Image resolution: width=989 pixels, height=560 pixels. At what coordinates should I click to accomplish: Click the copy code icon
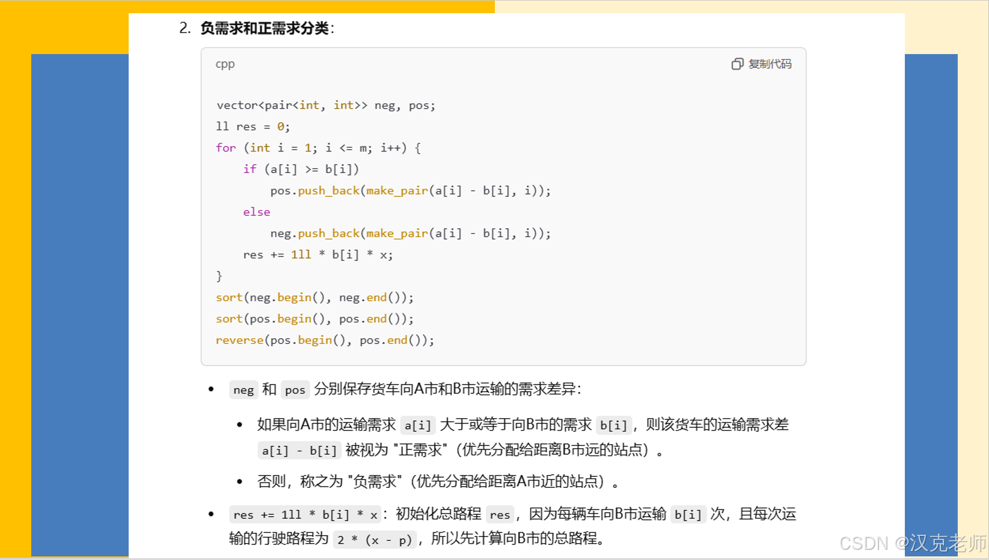pyautogui.click(x=737, y=64)
